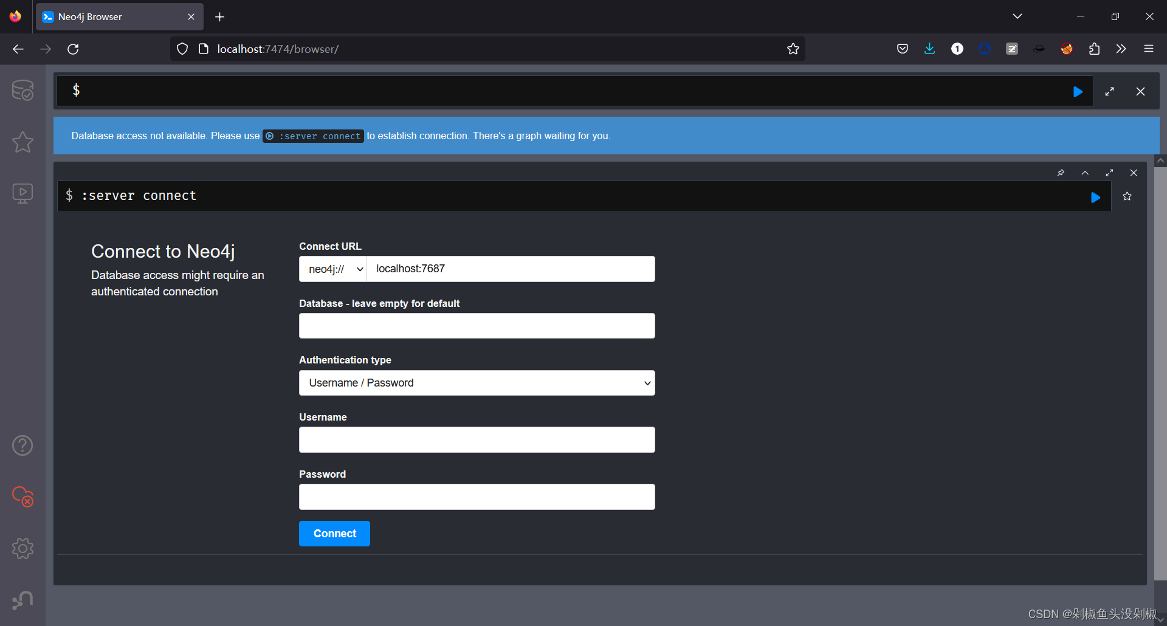This screenshot has height=626, width=1167.
Task: Open the Firefox downloads panel
Action: pyautogui.click(x=930, y=49)
